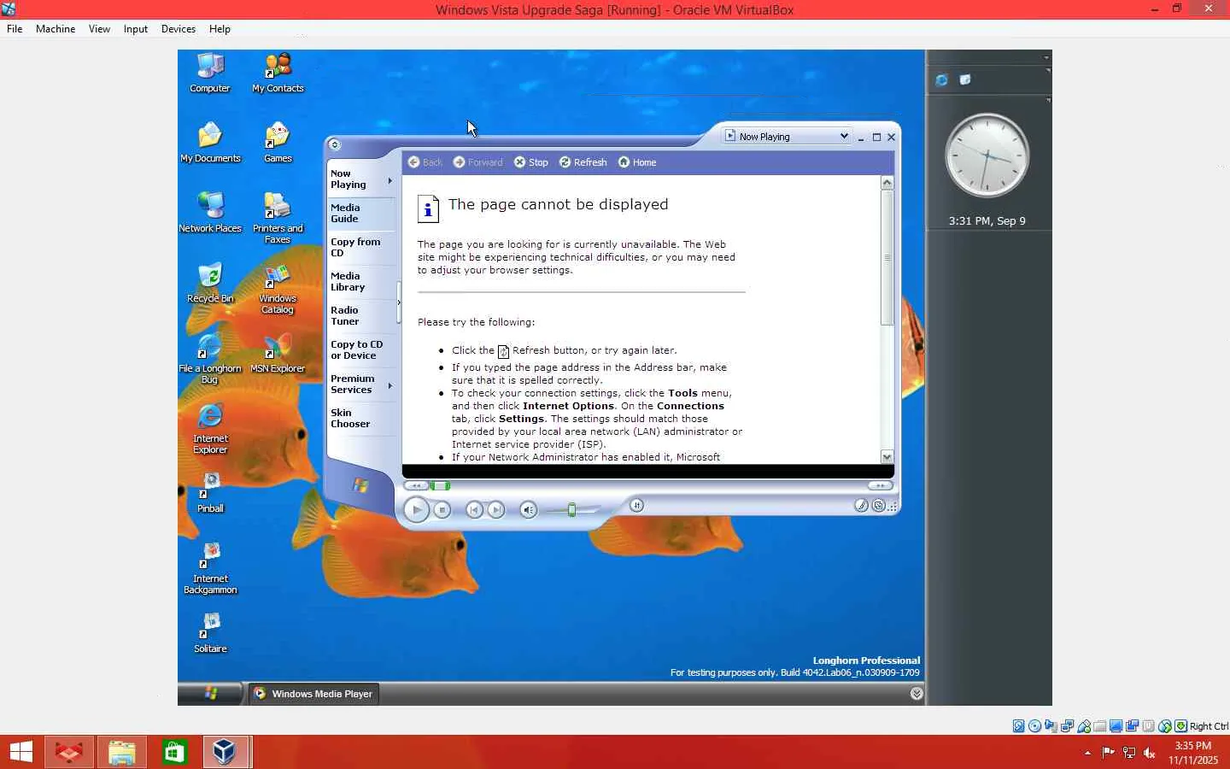
Task: Open the VirtualBox File menu
Action: tap(15, 29)
